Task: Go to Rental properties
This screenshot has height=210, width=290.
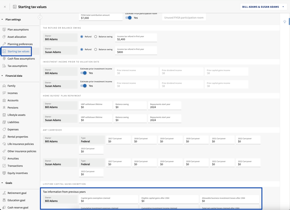Action: click(18, 137)
